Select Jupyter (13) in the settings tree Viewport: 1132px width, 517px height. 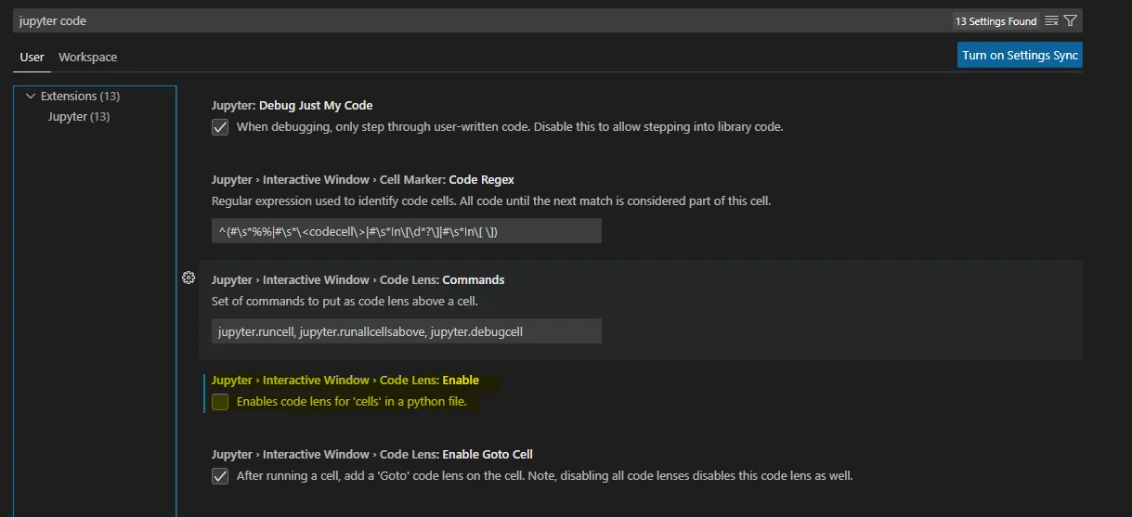coord(79,117)
